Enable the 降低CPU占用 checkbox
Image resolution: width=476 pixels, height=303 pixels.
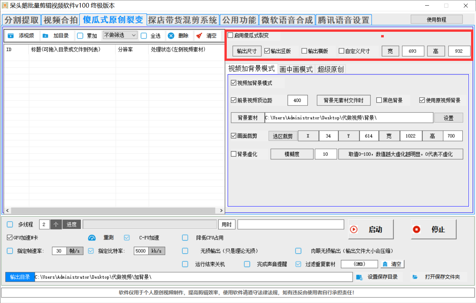tap(185, 238)
